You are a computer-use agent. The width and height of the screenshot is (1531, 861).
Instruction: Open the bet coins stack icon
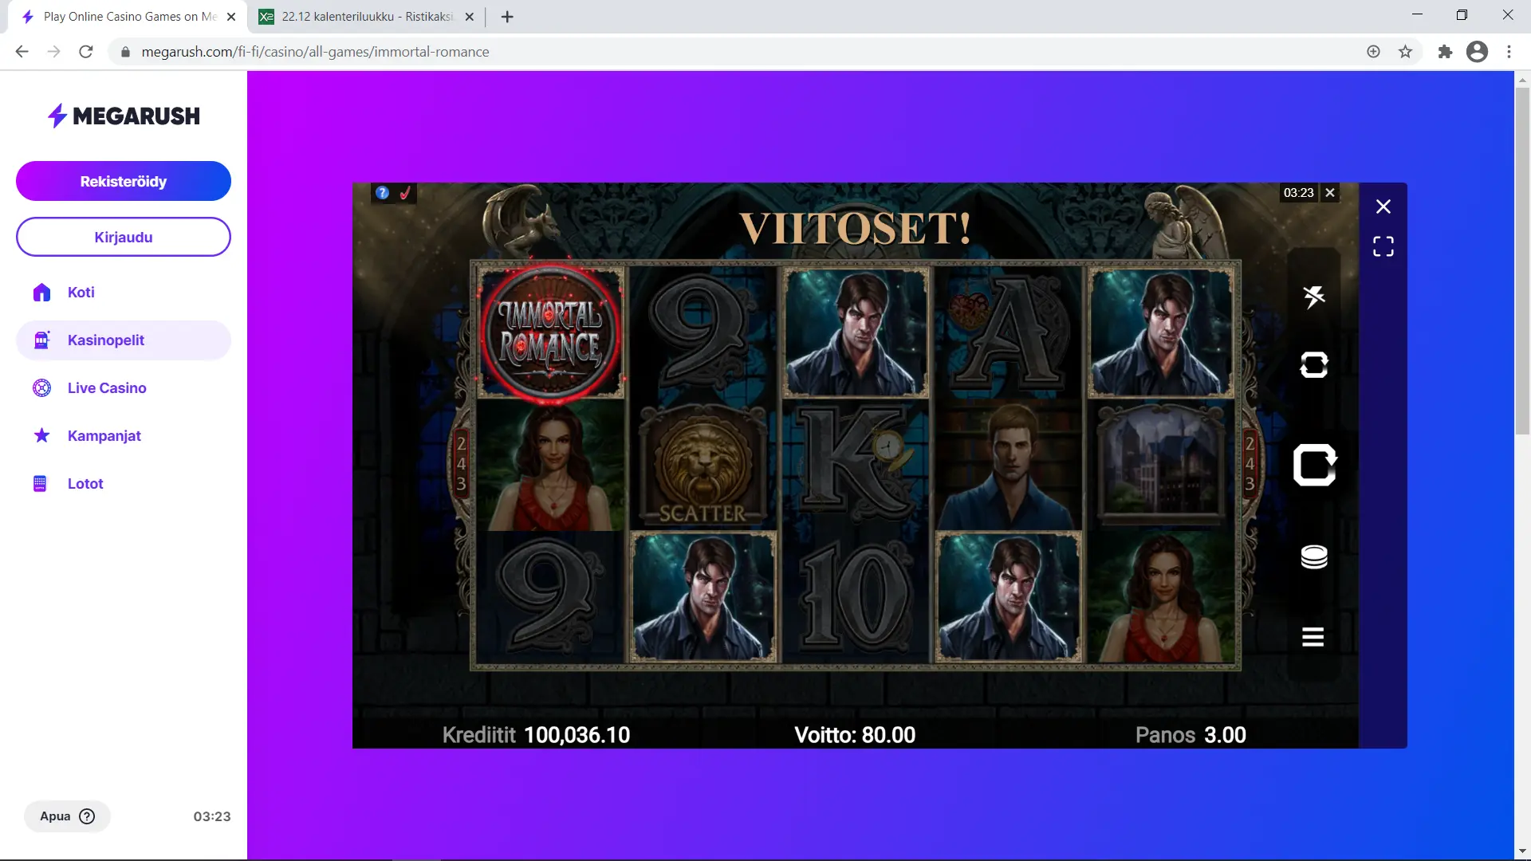coord(1313,556)
